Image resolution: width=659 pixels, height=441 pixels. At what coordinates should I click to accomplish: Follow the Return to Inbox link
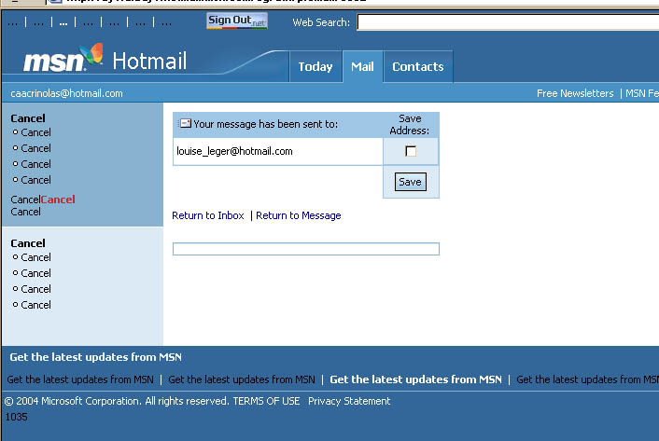208,215
